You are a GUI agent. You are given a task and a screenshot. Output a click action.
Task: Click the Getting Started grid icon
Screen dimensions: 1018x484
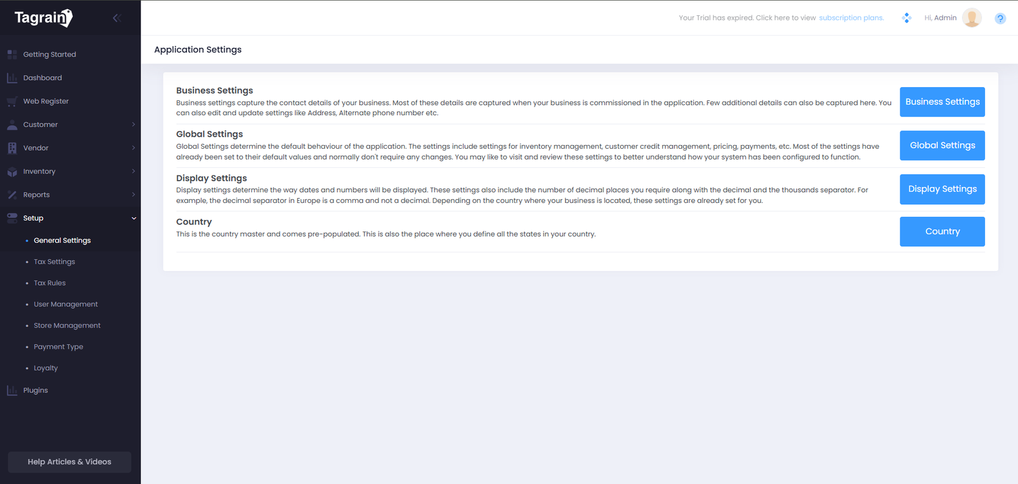(12, 55)
